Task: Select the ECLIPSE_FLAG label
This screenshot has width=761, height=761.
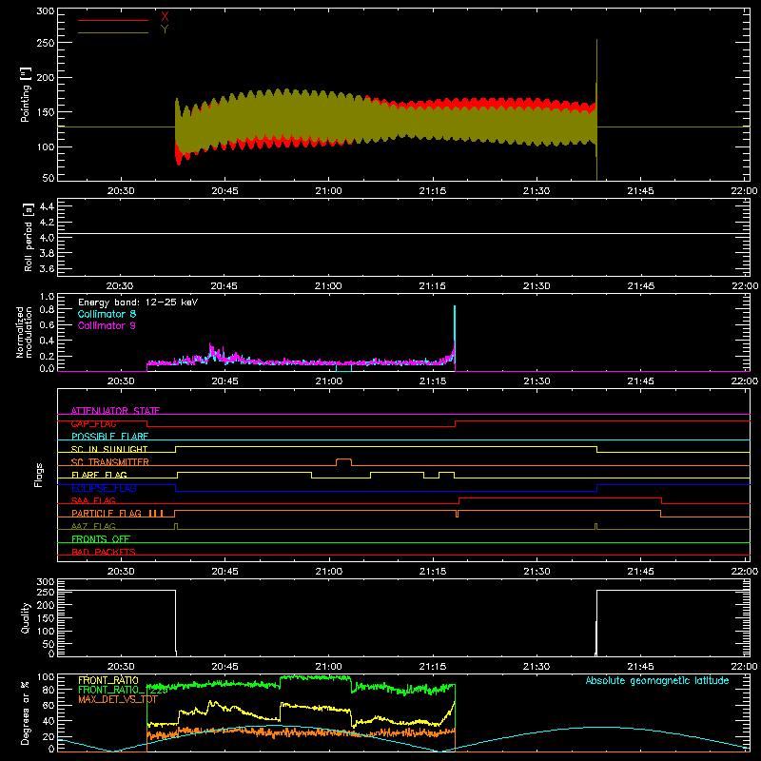Action: pos(104,488)
